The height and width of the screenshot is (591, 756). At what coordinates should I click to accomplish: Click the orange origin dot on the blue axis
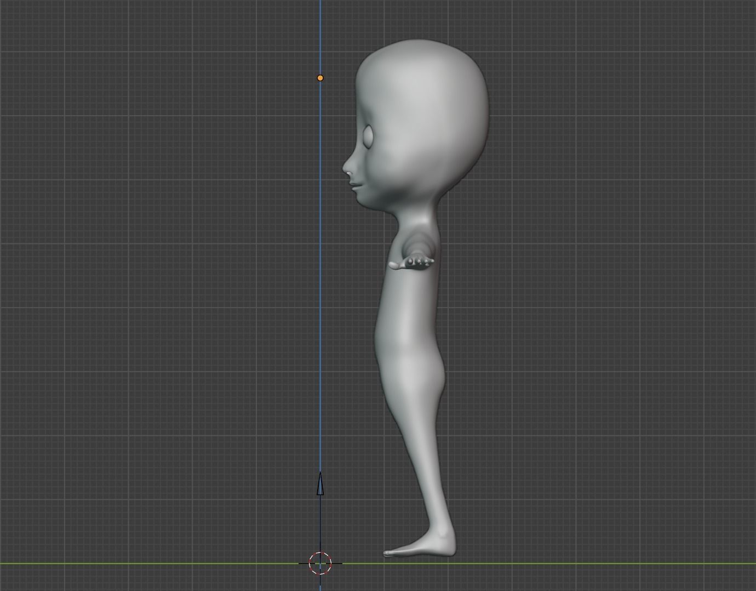pos(320,78)
